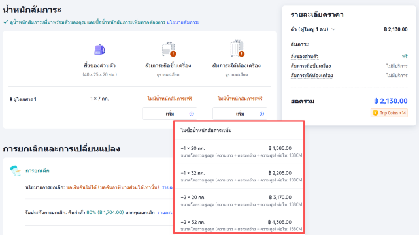Click the carry-on baggage suitcase icon
This screenshot has width=419, height=235.
pos(169,49)
